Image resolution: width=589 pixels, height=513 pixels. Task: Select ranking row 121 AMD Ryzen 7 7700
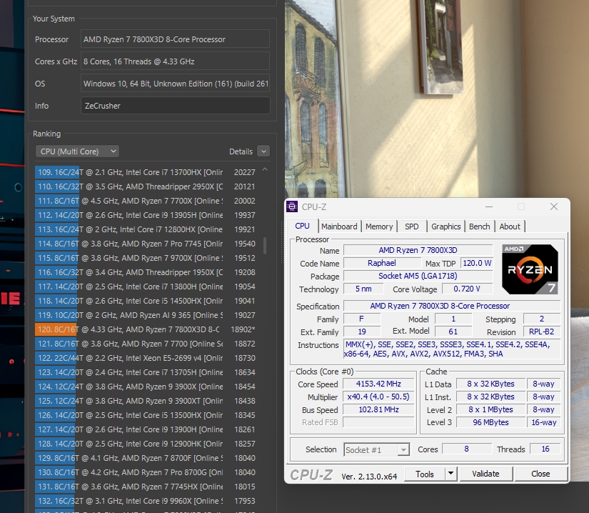[x=146, y=344]
